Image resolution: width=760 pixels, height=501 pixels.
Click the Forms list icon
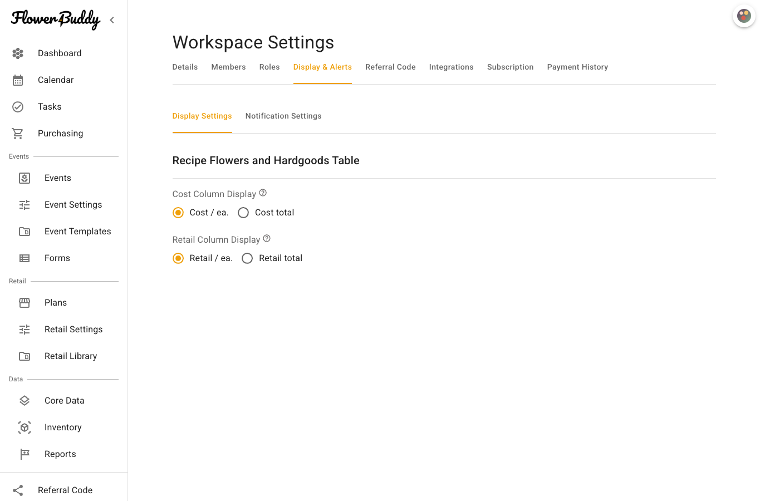pyautogui.click(x=24, y=258)
